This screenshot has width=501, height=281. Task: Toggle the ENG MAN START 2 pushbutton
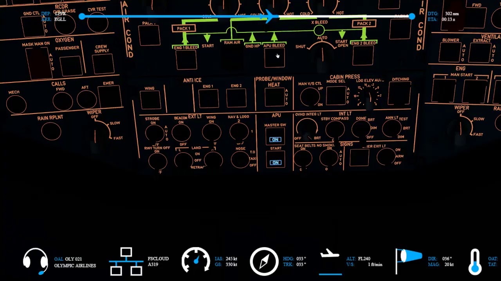475,91
